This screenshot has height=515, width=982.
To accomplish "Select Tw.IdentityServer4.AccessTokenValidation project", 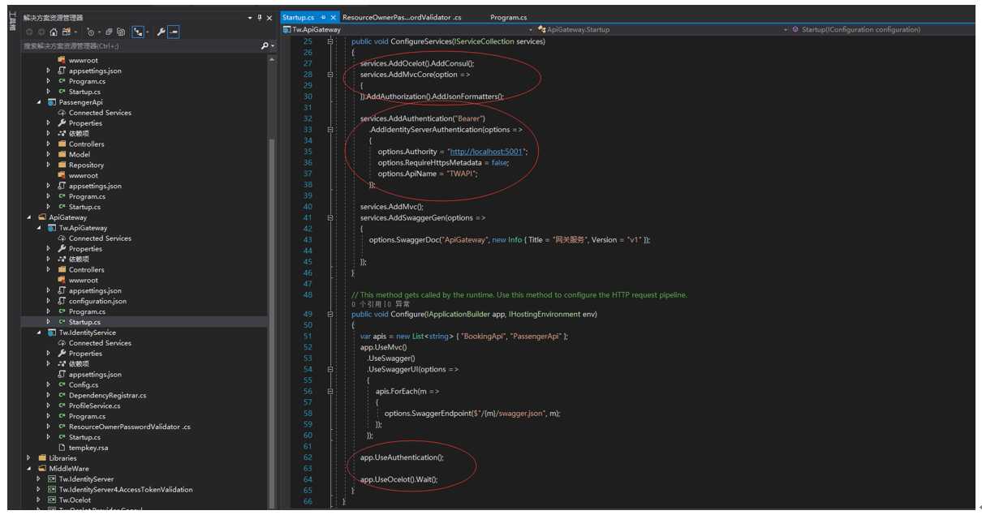I will (126, 490).
